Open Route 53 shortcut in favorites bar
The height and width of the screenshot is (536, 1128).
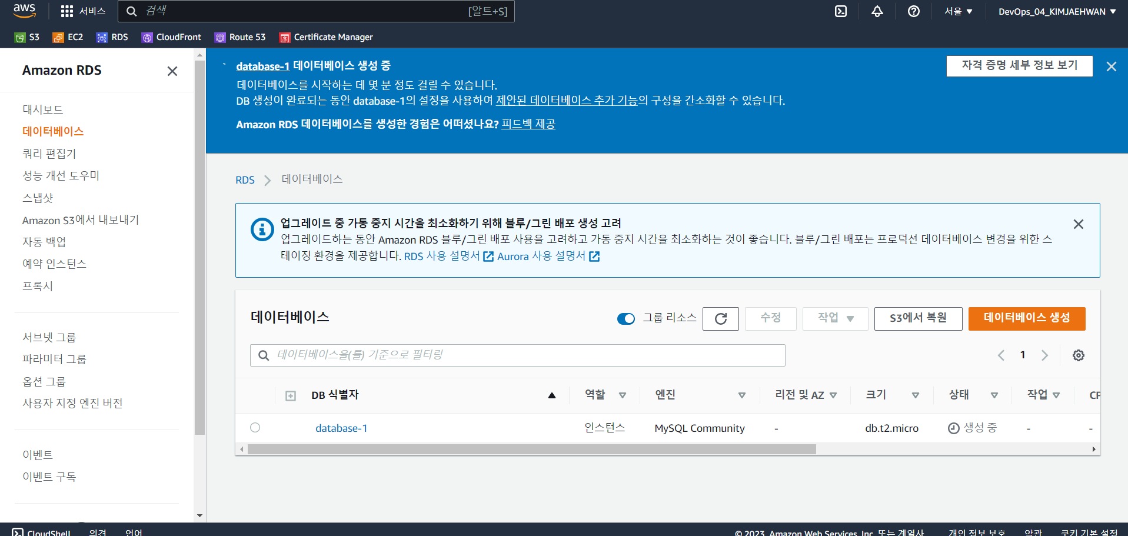pyautogui.click(x=240, y=37)
